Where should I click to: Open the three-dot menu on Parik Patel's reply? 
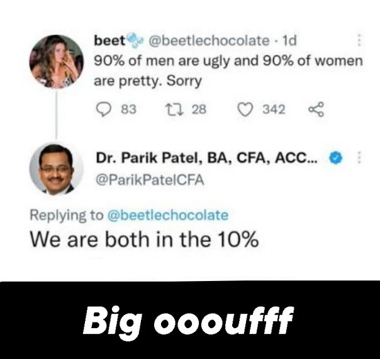pos(359,157)
